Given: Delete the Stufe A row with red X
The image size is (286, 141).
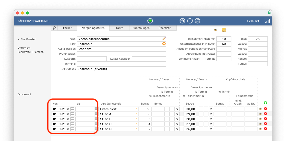Looking at the screenshot, I should (x=265, y=114).
